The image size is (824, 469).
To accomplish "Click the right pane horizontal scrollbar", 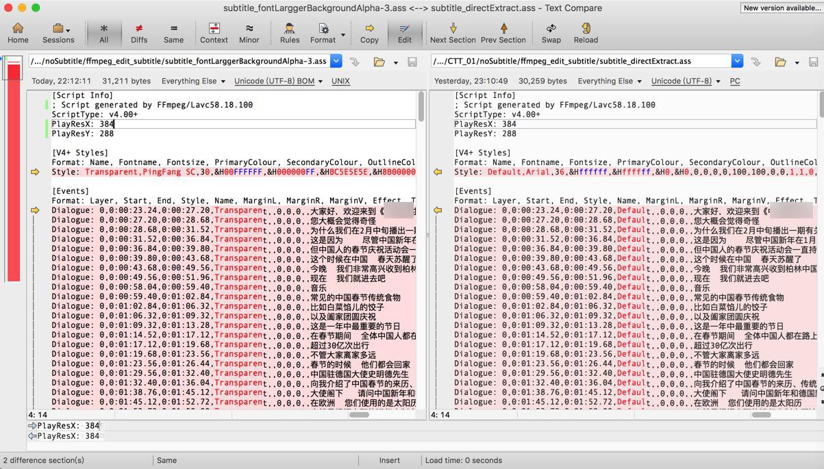I will (761, 415).
